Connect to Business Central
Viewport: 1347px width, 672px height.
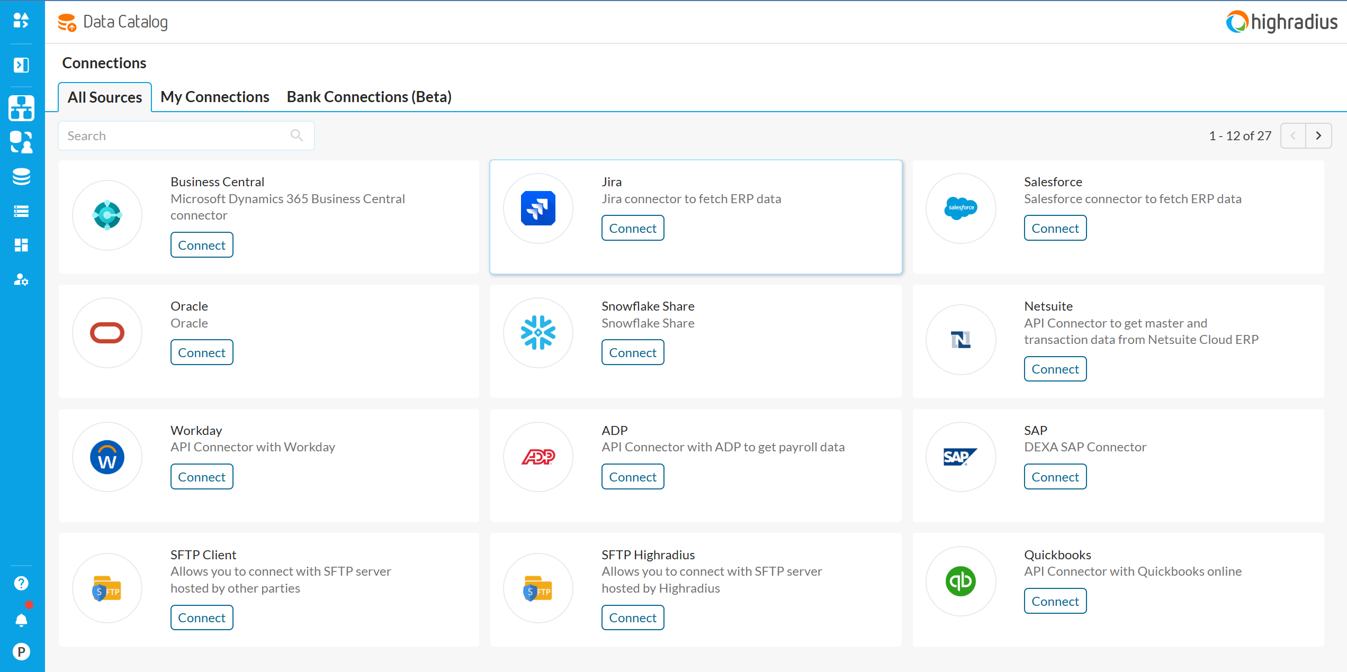(x=202, y=245)
